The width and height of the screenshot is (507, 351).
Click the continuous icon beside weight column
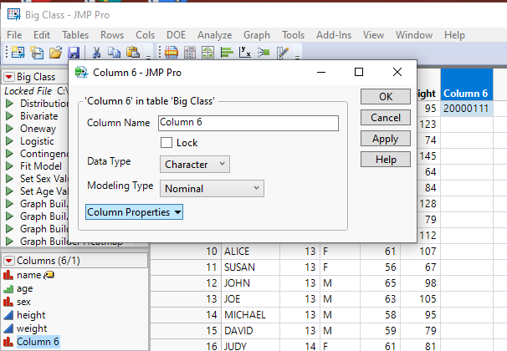pyautogui.click(x=8, y=328)
